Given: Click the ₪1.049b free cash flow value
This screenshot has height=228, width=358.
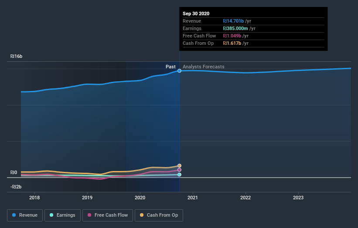Looking at the screenshot, I should 232,36.
